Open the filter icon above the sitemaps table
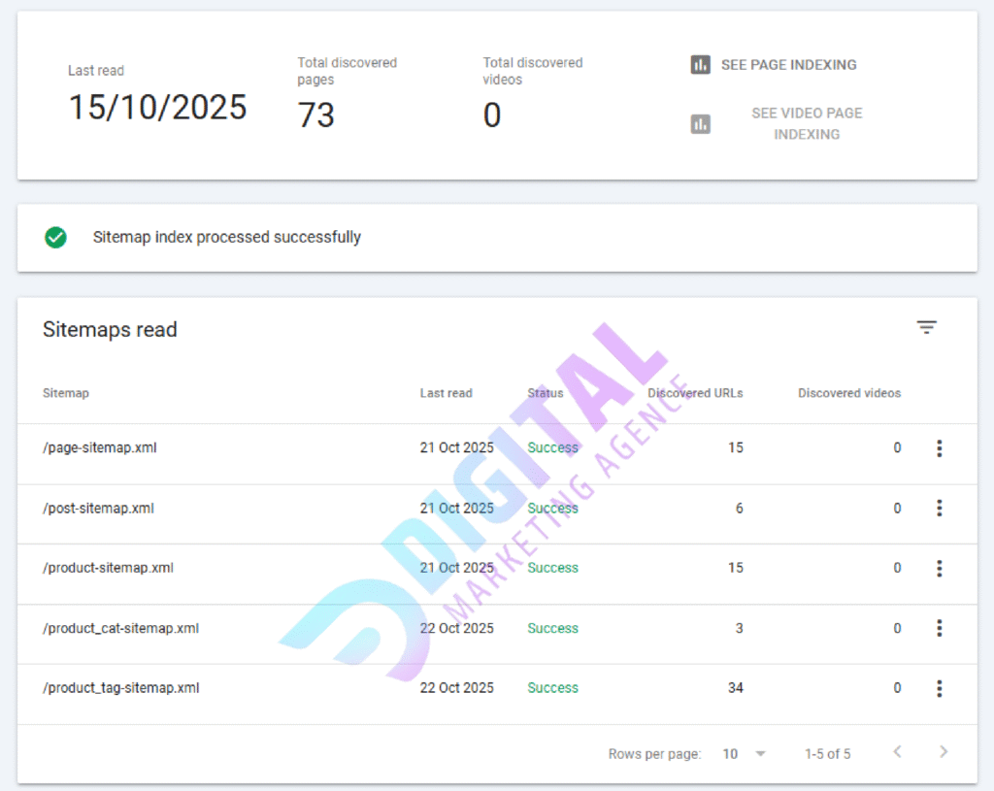This screenshot has height=791, width=994. [x=927, y=328]
